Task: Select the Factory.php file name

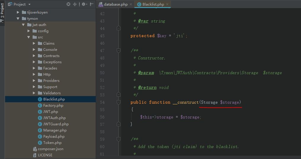Action: point(53,106)
